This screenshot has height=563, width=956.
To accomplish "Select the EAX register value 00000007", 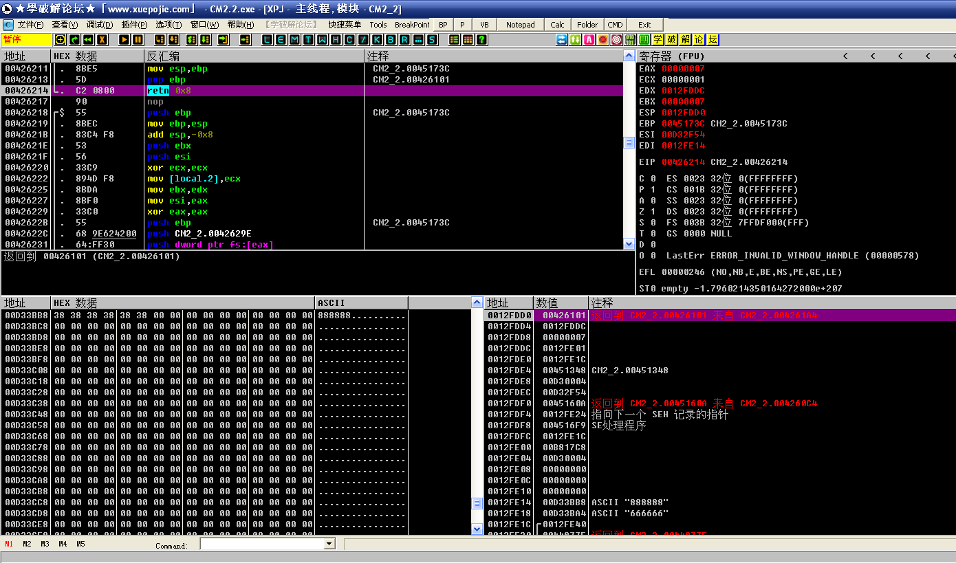I will click(x=683, y=69).
